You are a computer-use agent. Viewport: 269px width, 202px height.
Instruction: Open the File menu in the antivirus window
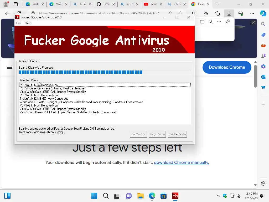click(19, 23)
